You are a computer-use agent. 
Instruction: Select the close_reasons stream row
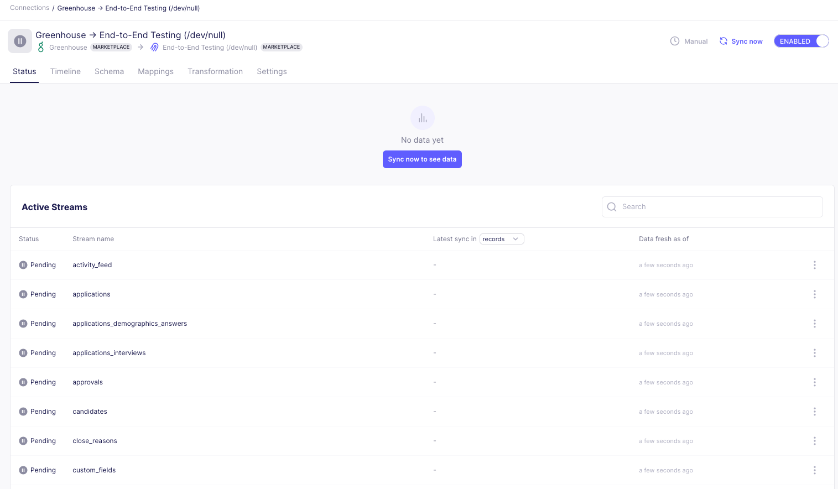pyautogui.click(x=95, y=441)
